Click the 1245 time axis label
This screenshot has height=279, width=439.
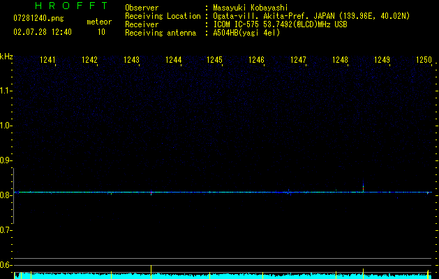coord(215,60)
